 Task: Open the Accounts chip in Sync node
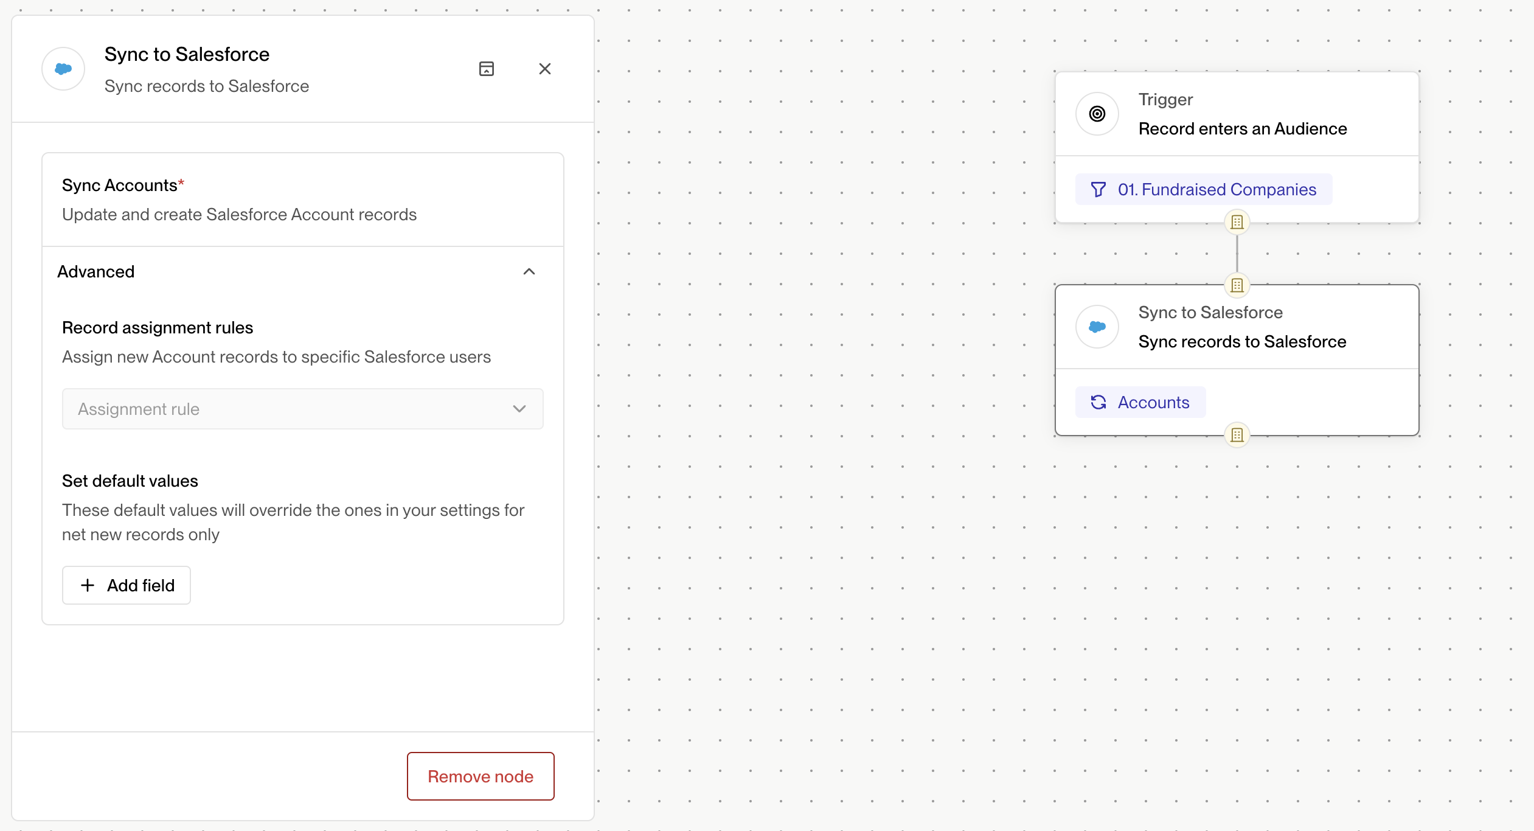point(1140,402)
